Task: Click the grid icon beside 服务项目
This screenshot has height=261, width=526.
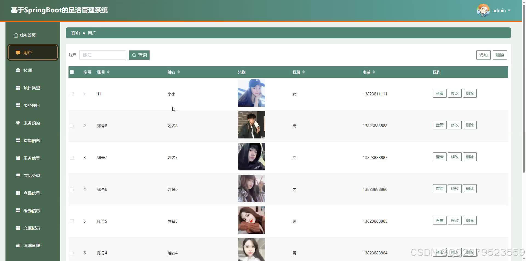Action: pos(18,105)
